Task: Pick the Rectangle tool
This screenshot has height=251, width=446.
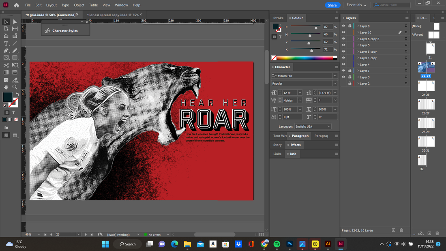Action: (x=15, y=58)
